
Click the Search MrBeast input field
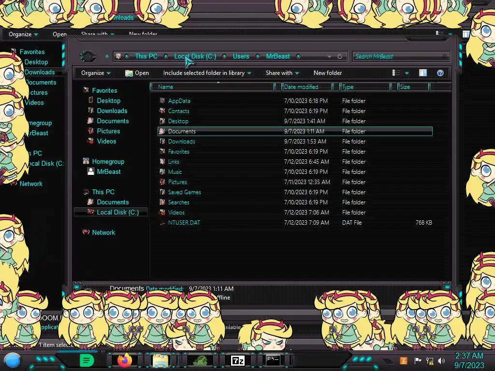[x=401, y=57]
